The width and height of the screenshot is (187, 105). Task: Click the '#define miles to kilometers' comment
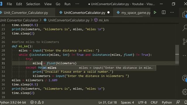point(35,42)
